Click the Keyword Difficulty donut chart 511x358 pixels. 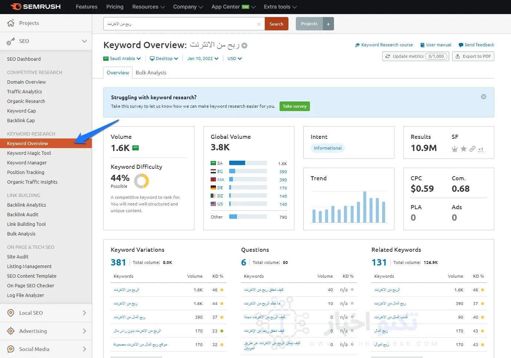point(141,181)
